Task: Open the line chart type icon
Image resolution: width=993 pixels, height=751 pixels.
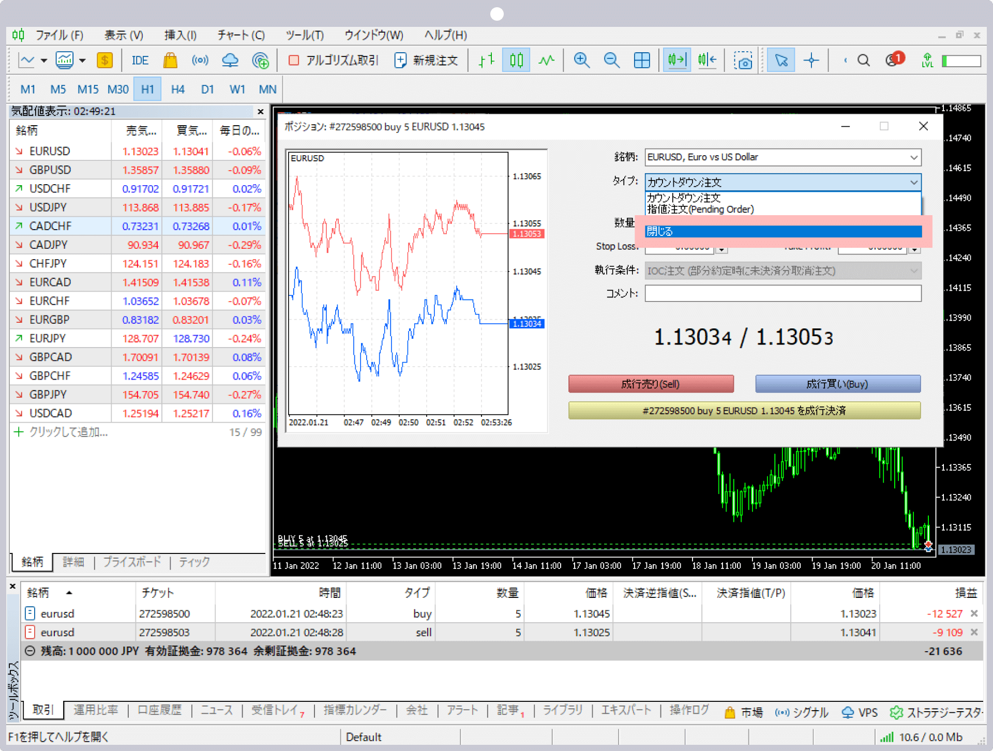Action: 26,61
